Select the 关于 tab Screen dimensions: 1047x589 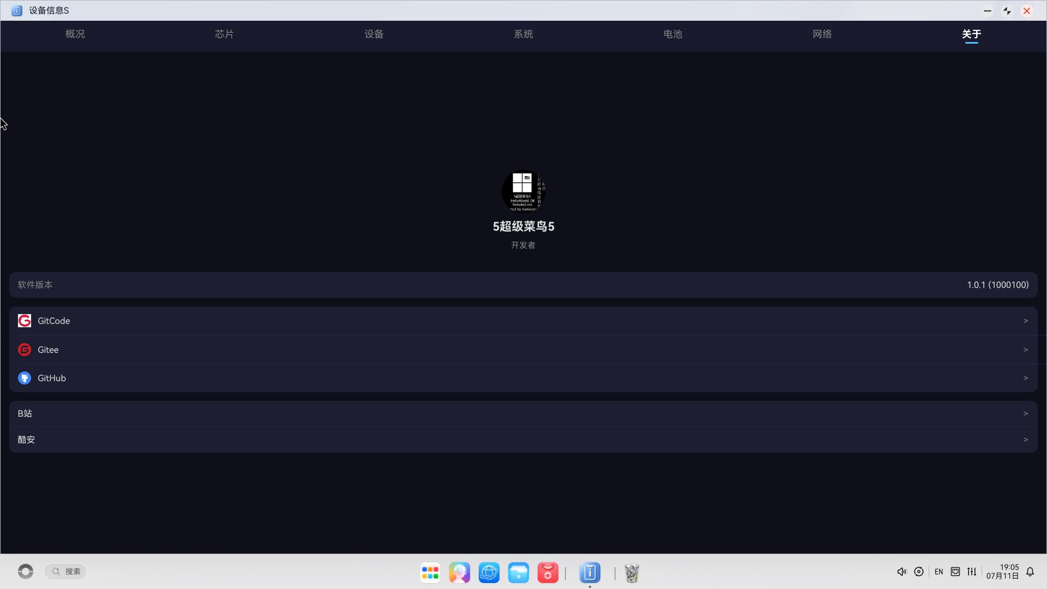(972, 34)
